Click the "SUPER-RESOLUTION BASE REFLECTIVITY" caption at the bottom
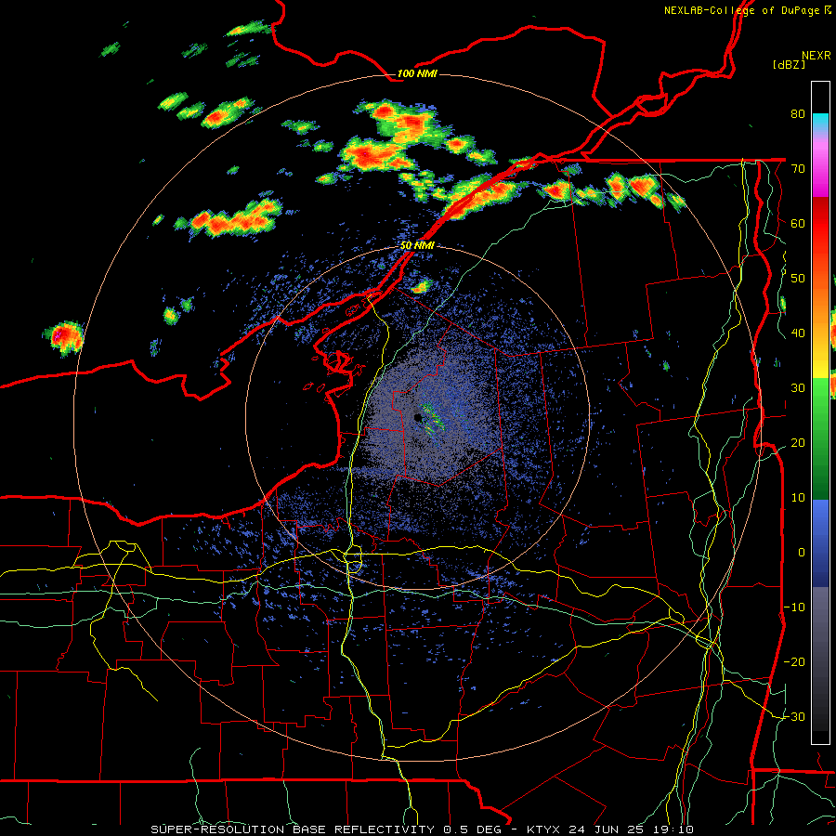This screenshot has height=836, width=836. (x=293, y=829)
